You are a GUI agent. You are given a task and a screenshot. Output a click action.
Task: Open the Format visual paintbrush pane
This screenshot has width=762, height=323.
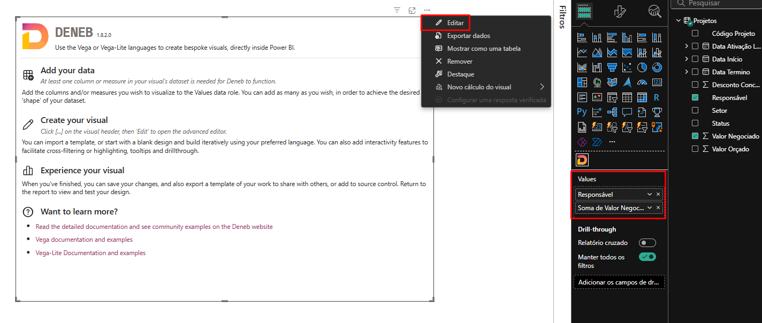(620, 11)
